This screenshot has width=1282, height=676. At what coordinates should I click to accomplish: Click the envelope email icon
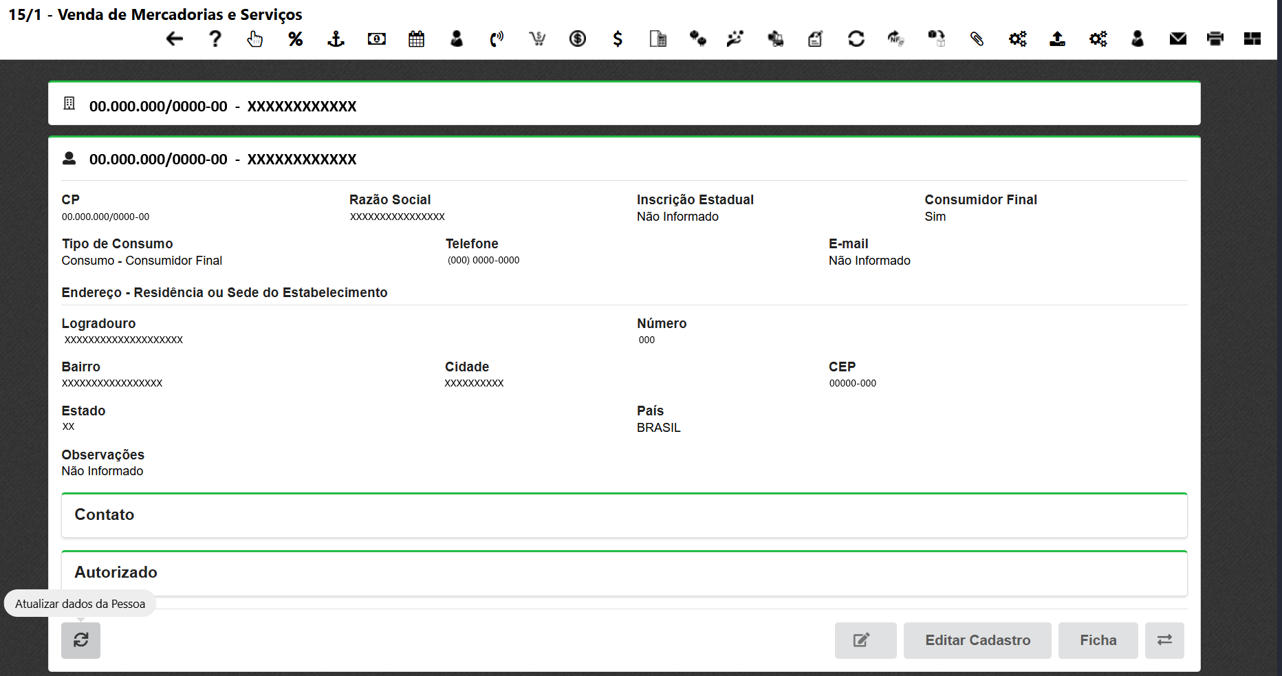click(x=1177, y=39)
